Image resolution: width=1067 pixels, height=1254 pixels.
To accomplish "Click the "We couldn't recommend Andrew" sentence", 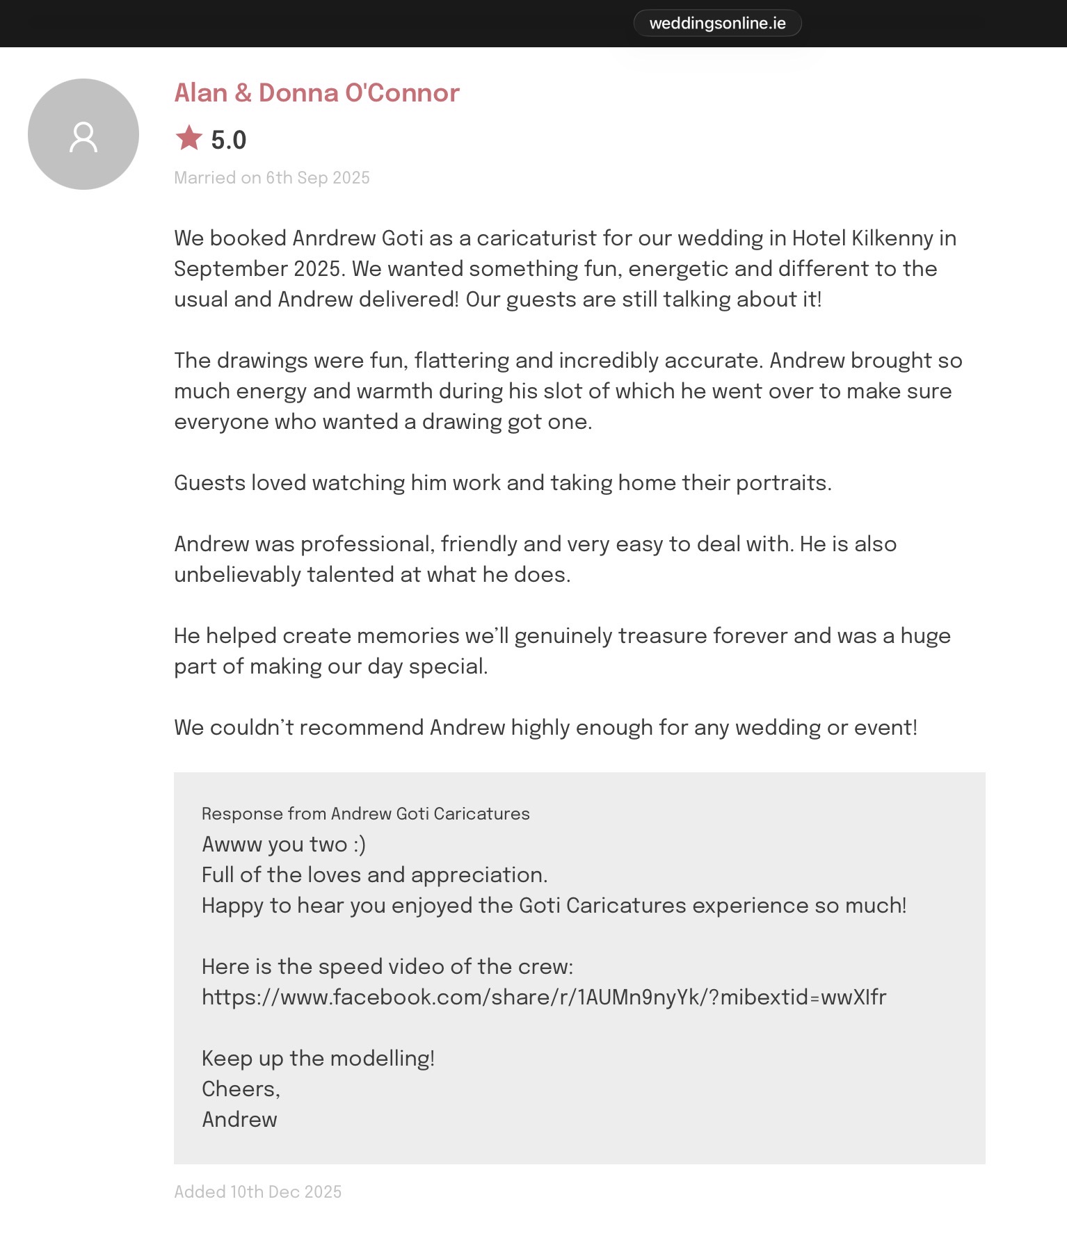I will (545, 727).
